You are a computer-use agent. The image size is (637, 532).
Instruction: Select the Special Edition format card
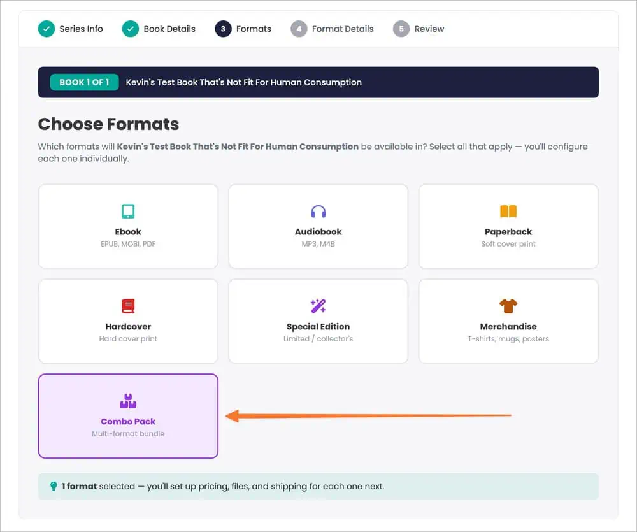coord(318,321)
